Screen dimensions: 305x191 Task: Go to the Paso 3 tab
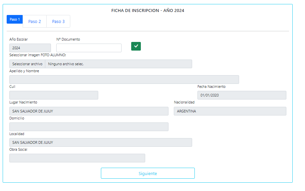(58, 21)
